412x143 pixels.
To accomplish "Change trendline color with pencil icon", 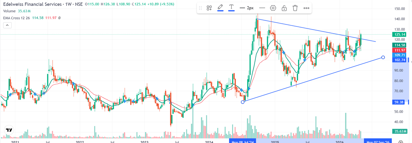I will pos(220,8).
